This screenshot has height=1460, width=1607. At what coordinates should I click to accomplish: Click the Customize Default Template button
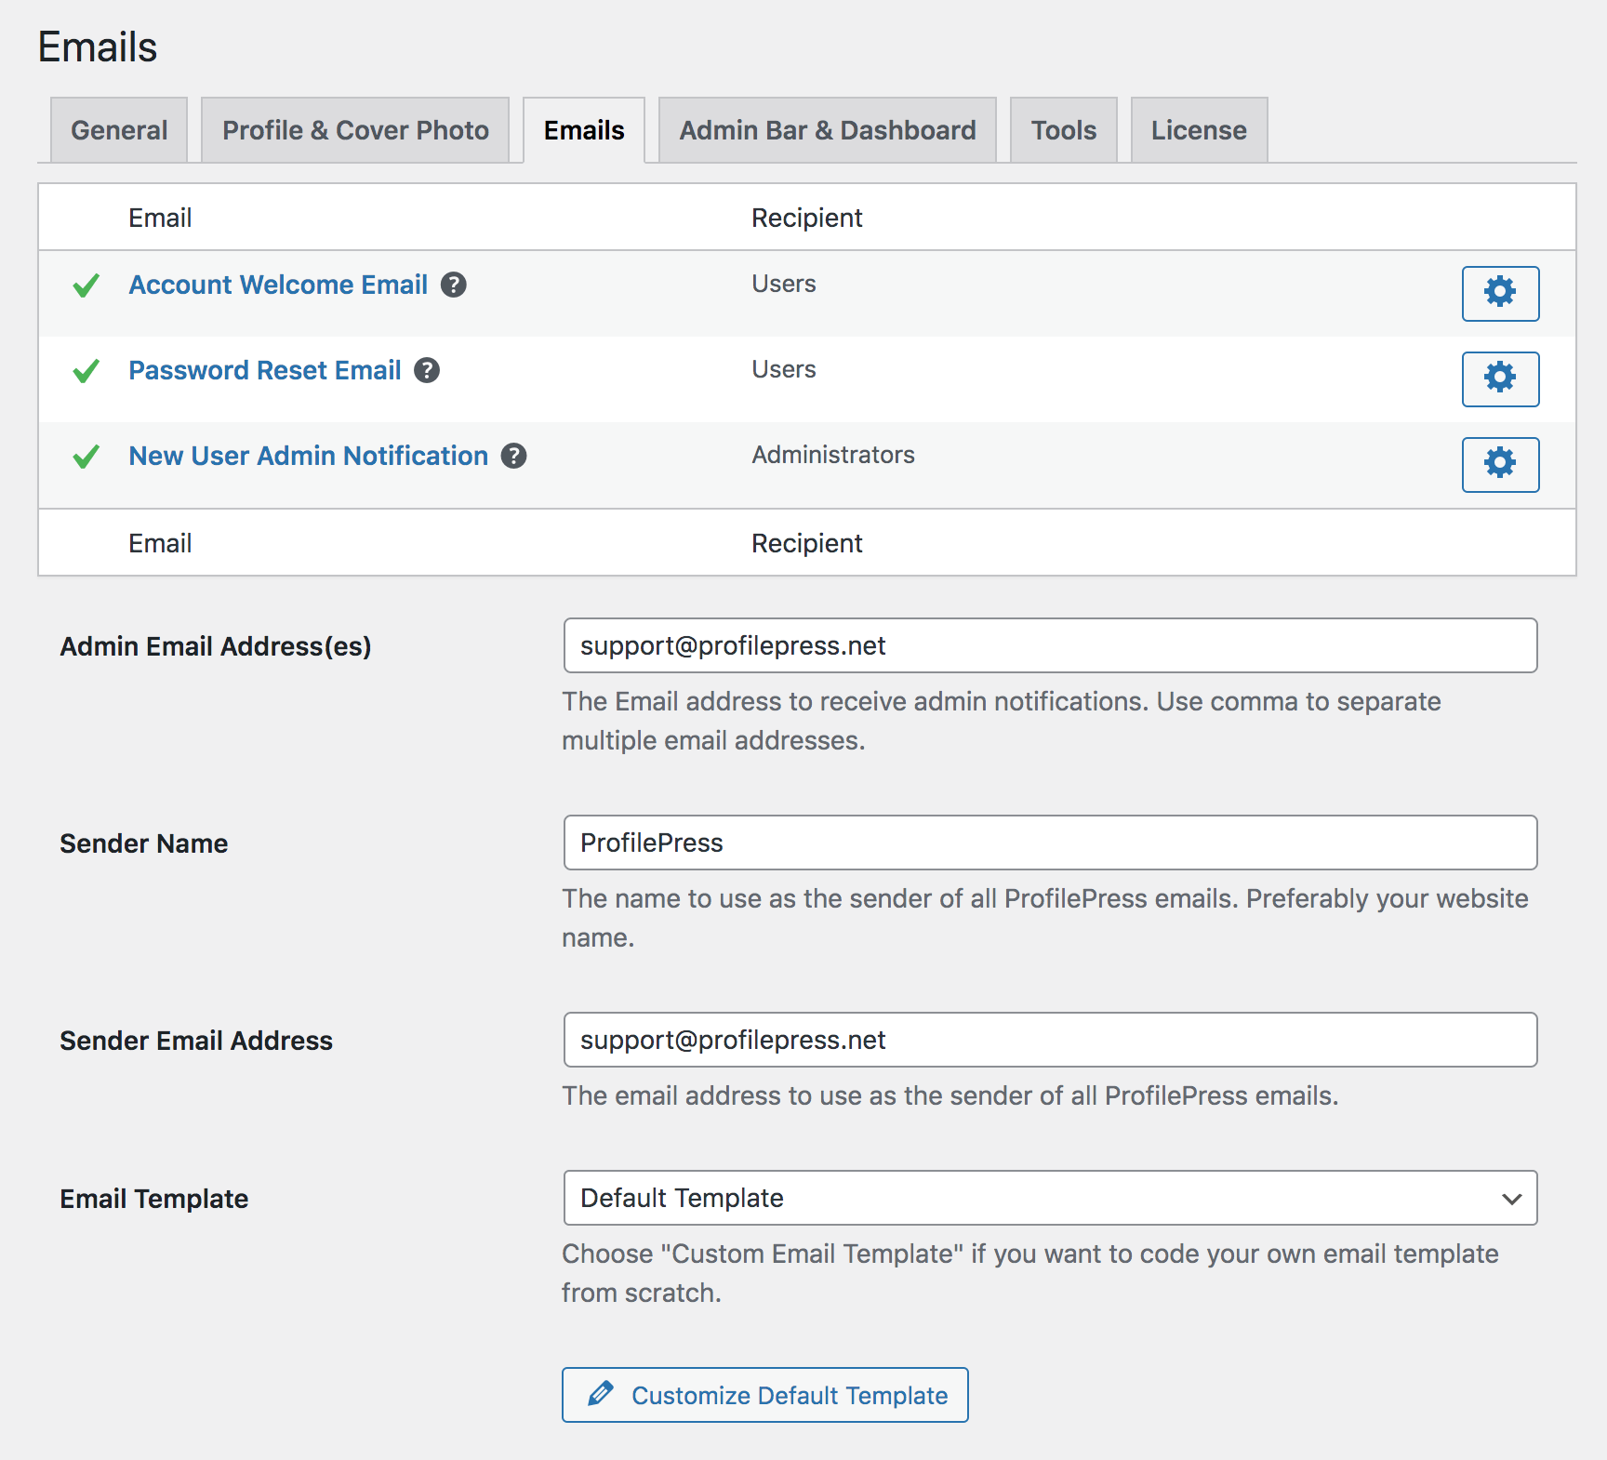[765, 1395]
